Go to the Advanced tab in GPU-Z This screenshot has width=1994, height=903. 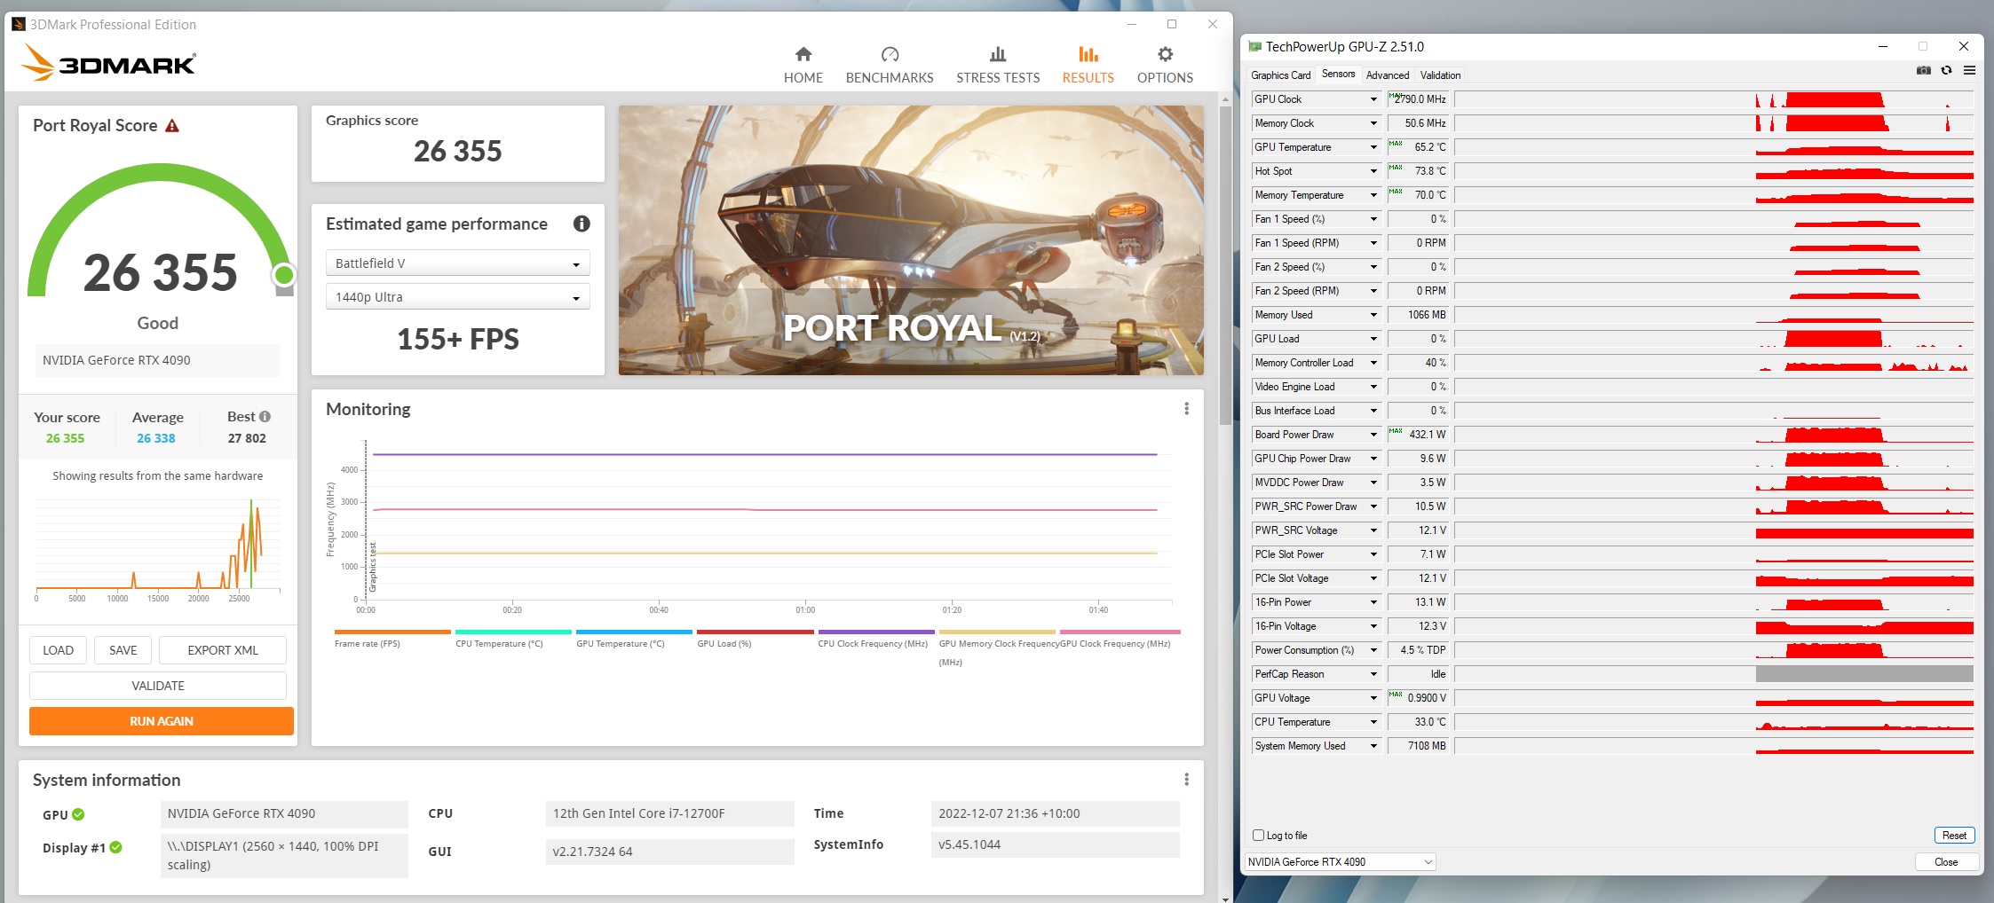pos(1387,75)
